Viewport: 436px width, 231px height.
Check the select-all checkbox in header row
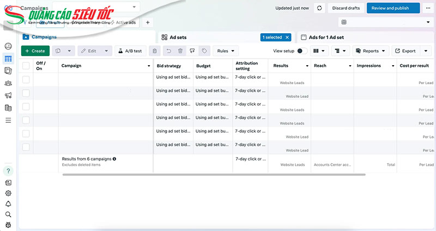pos(26,66)
